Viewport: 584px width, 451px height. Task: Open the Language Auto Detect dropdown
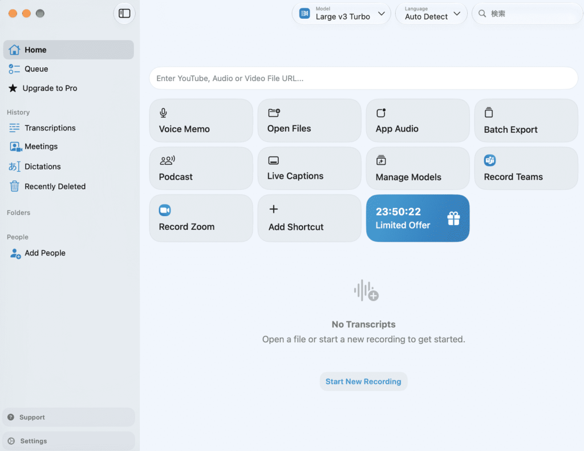pyautogui.click(x=431, y=14)
